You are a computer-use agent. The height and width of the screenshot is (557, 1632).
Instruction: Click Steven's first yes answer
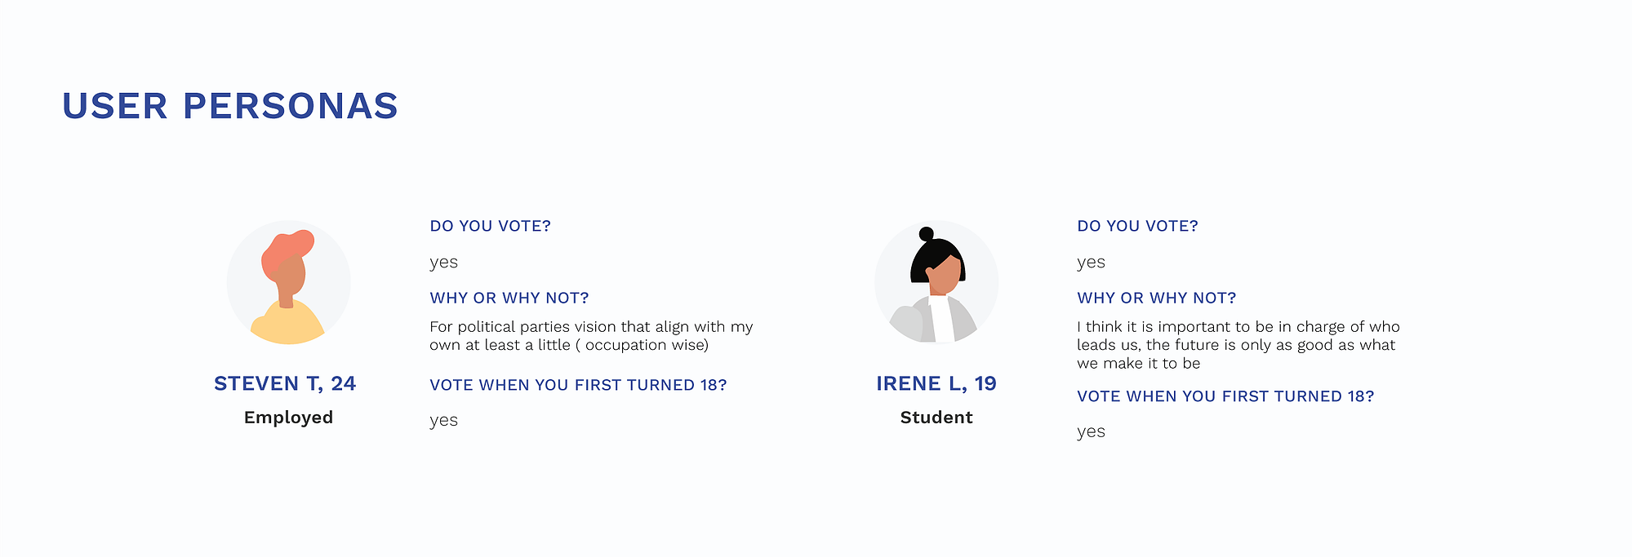tap(443, 263)
